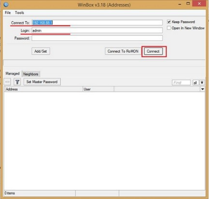Expand the column selector dropdown arrow

[x=202, y=89]
